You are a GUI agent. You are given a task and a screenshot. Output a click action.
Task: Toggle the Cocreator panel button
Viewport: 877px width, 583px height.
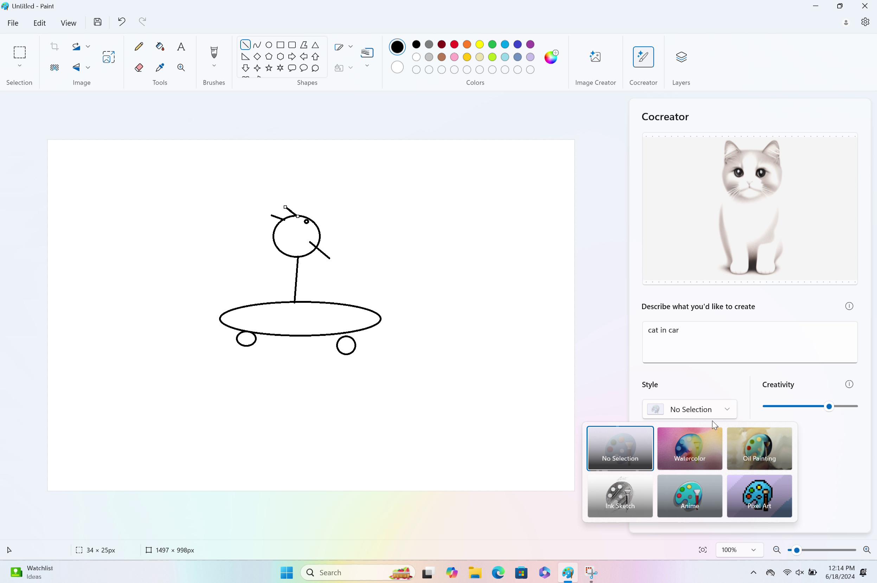pyautogui.click(x=643, y=57)
